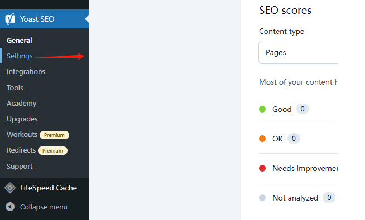Select Redirects in the sidebar

coord(21,150)
